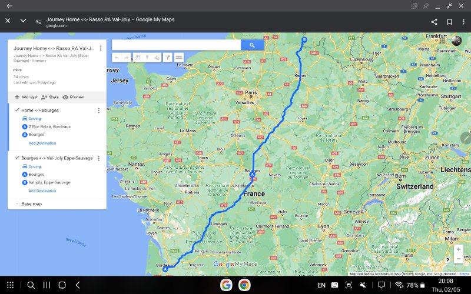This screenshot has width=471, height=294.
Task: Choose the Add directions tool
Action: [x=167, y=58]
